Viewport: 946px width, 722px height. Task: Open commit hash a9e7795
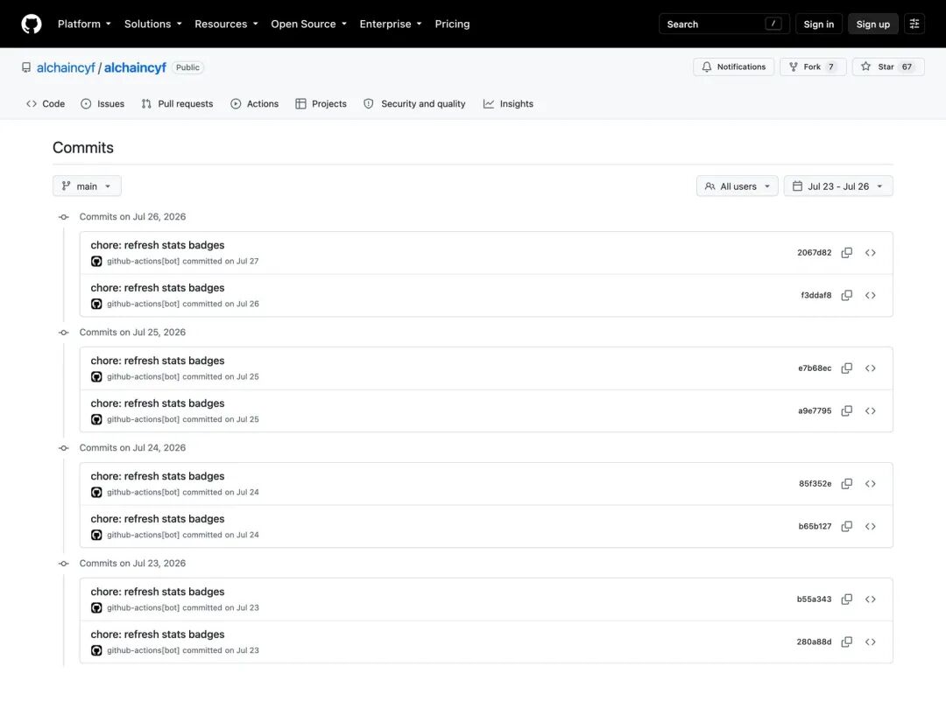pos(815,411)
